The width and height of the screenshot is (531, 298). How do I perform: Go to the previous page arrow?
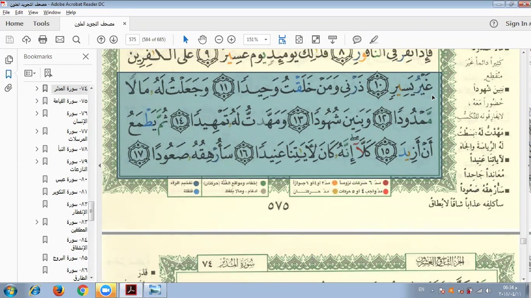101,40
